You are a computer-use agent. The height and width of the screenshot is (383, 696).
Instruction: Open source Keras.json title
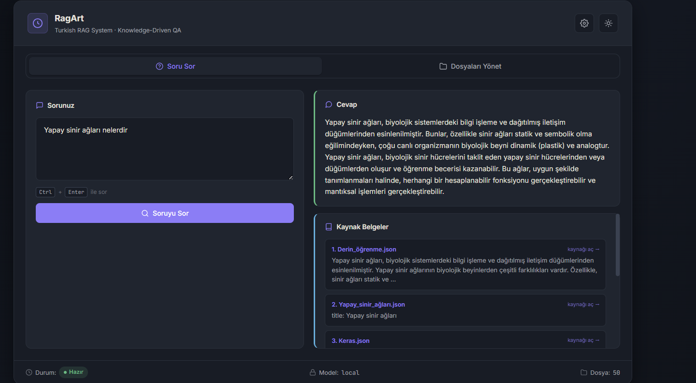tap(350, 341)
